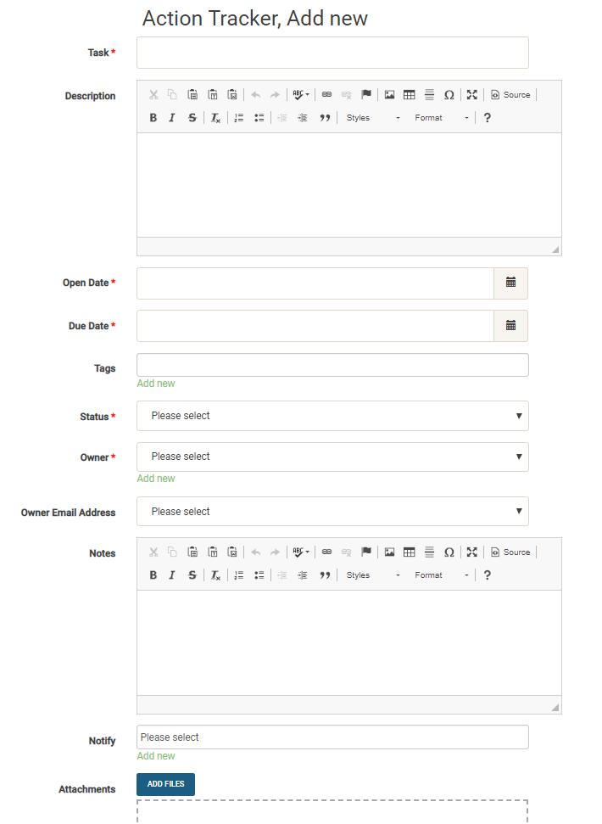Viewport: 602px width, 824px height.
Task: Click Paste icon in Description editor
Action: pos(192,94)
